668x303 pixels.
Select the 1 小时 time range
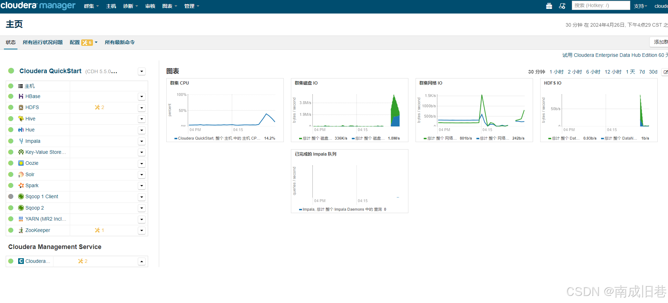(x=556, y=72)
